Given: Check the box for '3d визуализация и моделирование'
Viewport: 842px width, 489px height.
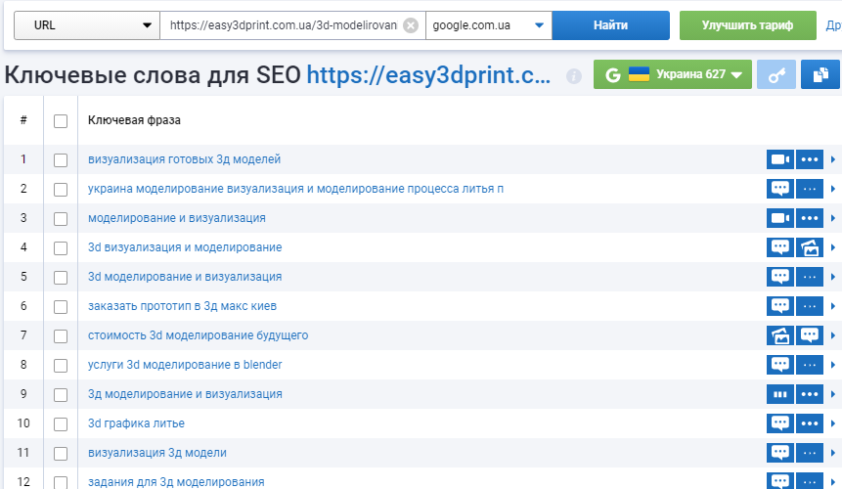Looking at the screenshot, I should click(61, 248).
